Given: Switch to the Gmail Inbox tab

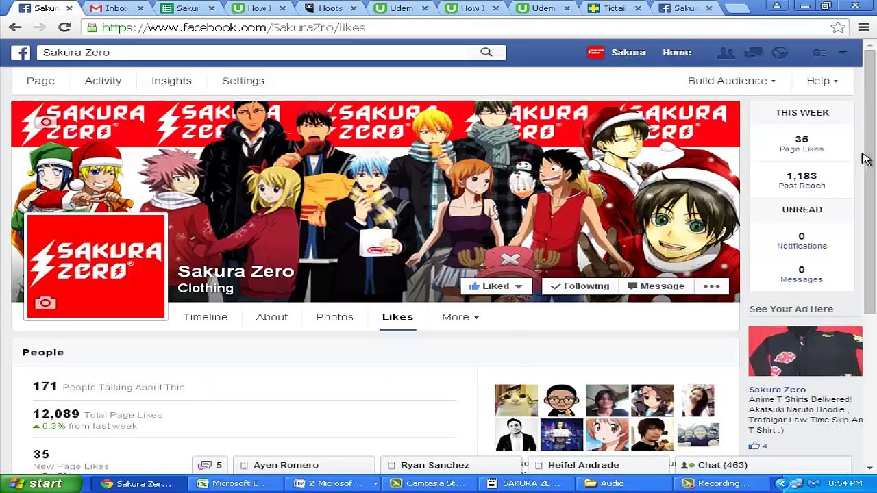Looking at the screenshot, I should pos(116,8).
